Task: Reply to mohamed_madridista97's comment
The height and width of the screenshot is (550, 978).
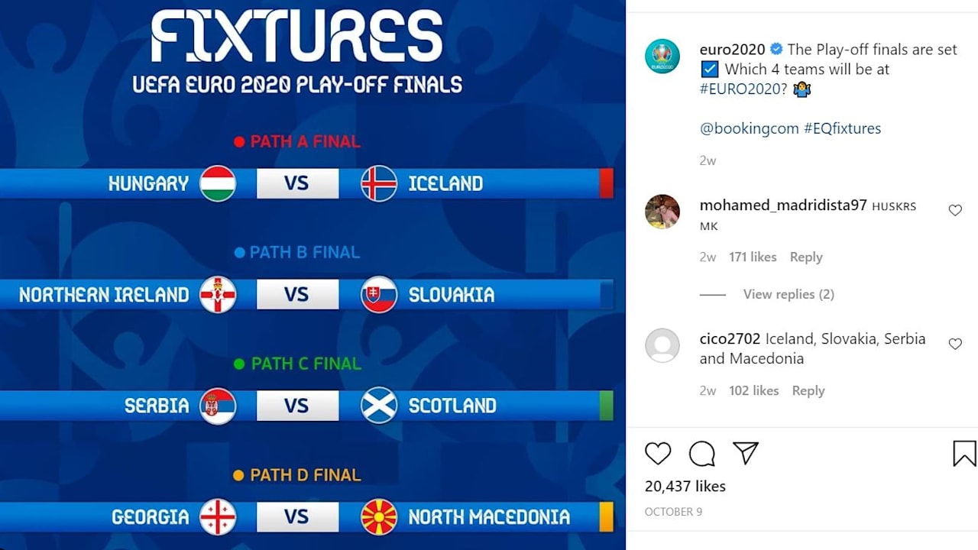Action: click(806, 257)
